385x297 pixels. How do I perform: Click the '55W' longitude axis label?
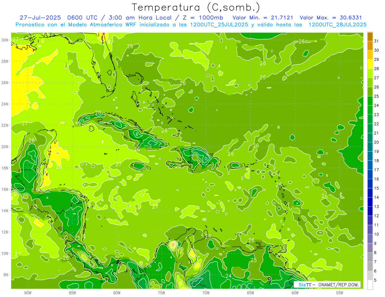coord(340,293)
